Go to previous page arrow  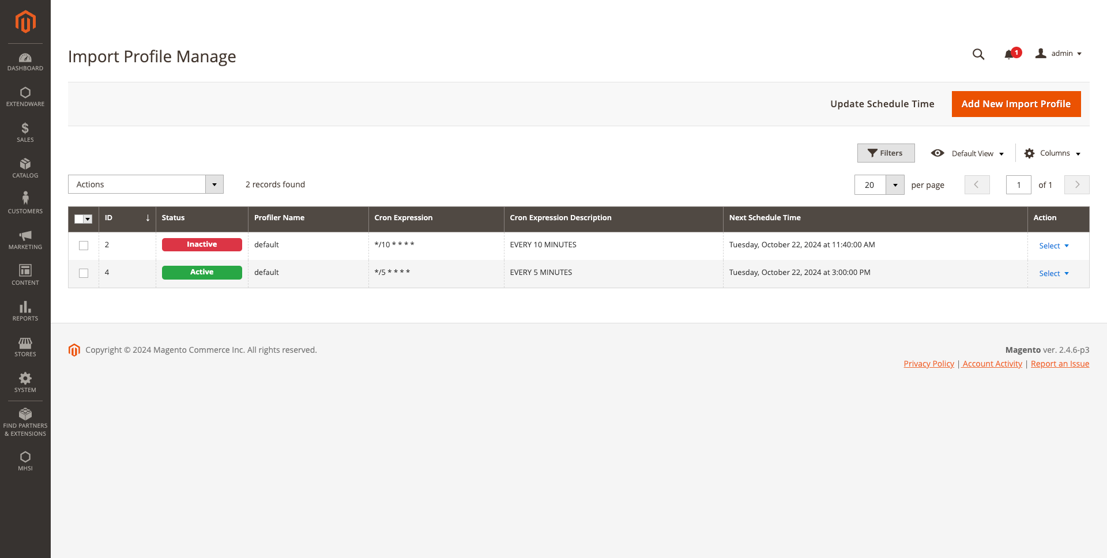click(977, 184)
